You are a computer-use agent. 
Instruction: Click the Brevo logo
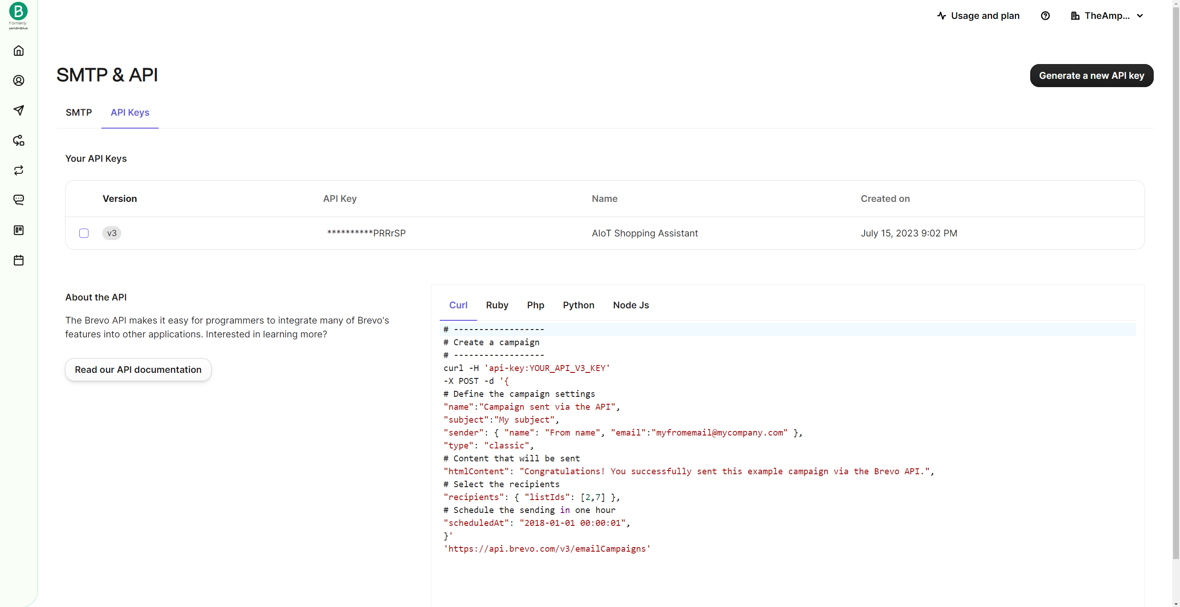[x=18, y=12]
